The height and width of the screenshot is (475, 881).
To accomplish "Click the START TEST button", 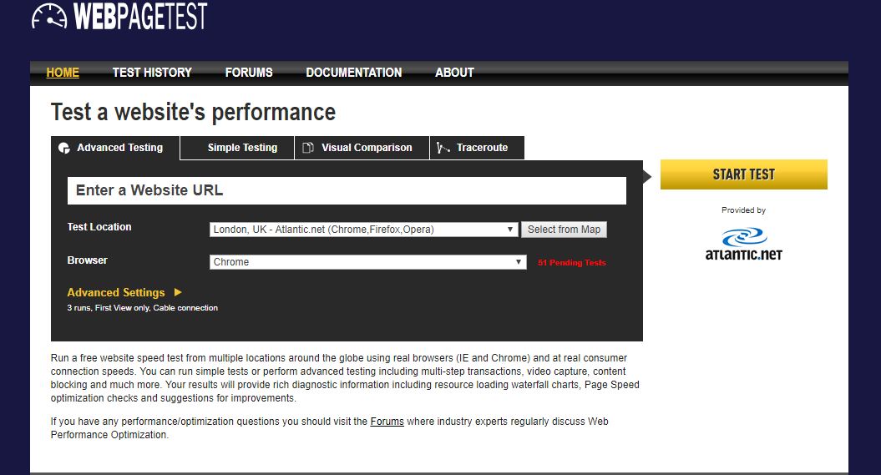I will pos(744,174).
